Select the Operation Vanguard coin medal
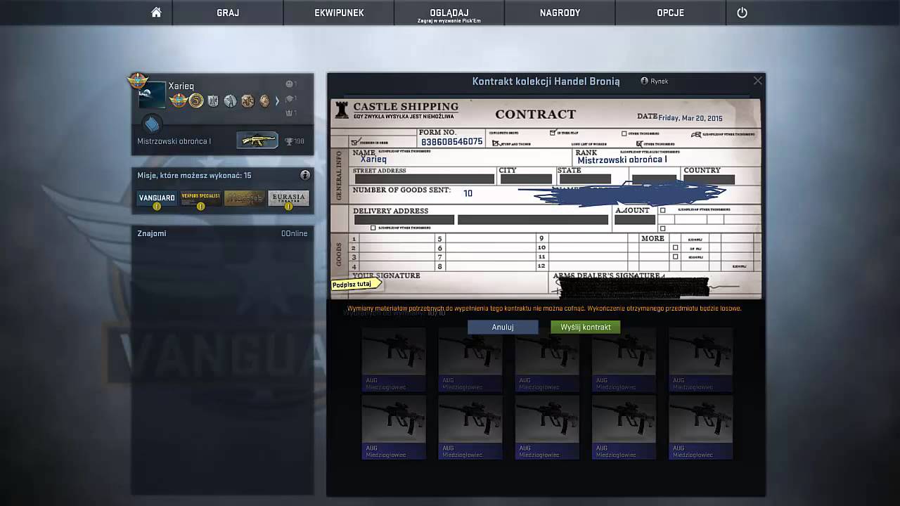 click(x=179, y=101)
